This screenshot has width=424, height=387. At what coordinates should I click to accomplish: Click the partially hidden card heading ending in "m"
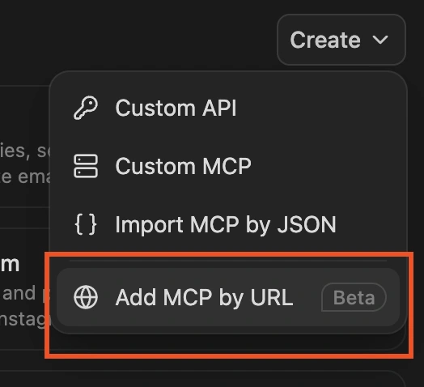coord(10,265)
